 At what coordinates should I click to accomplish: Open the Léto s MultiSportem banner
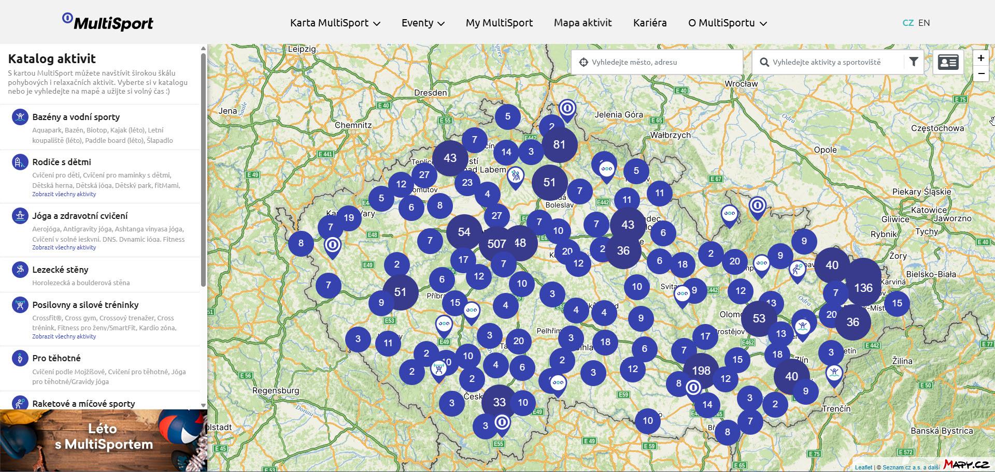tap(104, 440)
